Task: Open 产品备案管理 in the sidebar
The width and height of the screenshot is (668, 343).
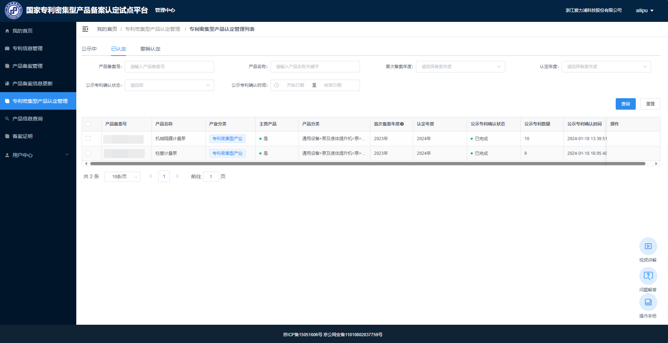Action: coord(38,66)
